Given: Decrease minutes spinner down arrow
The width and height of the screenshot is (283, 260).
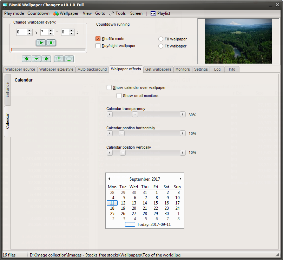Looking at the screenshot, I should (51, 34).
